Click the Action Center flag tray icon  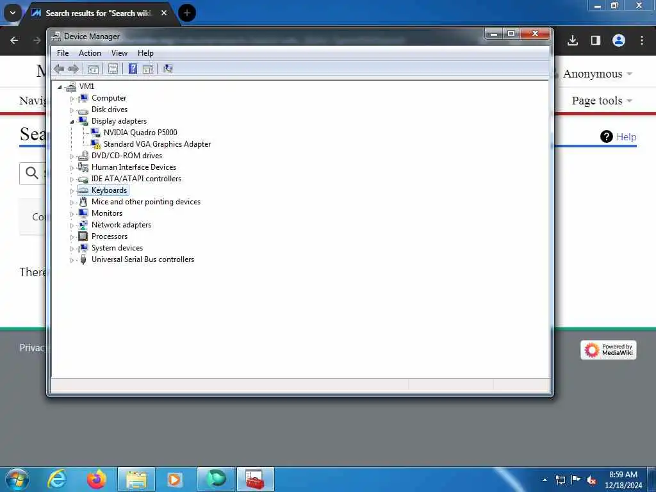[576, 480]
